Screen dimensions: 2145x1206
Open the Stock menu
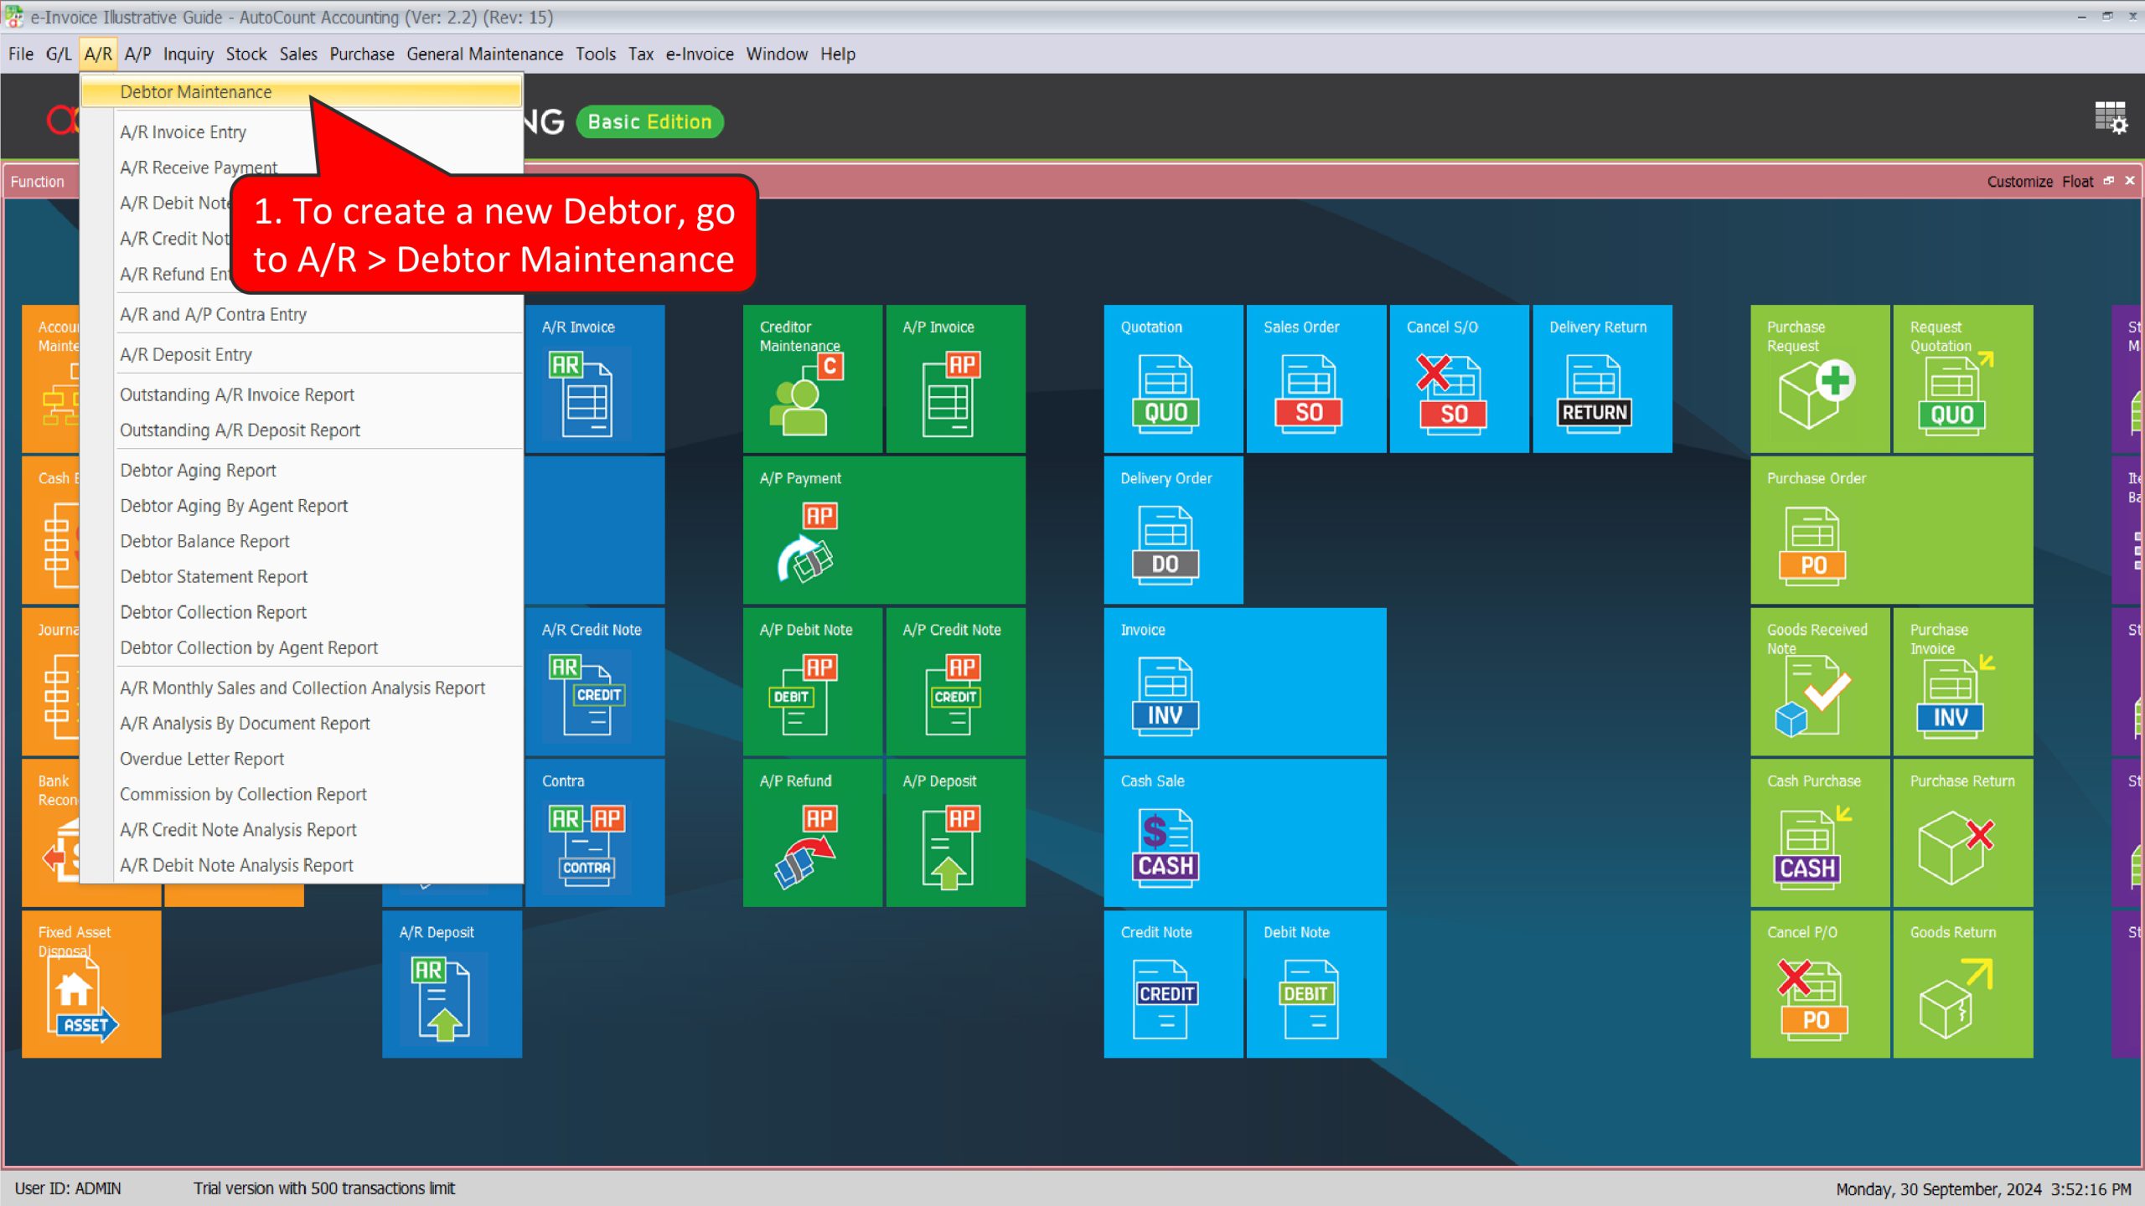[x=246, y=54]
